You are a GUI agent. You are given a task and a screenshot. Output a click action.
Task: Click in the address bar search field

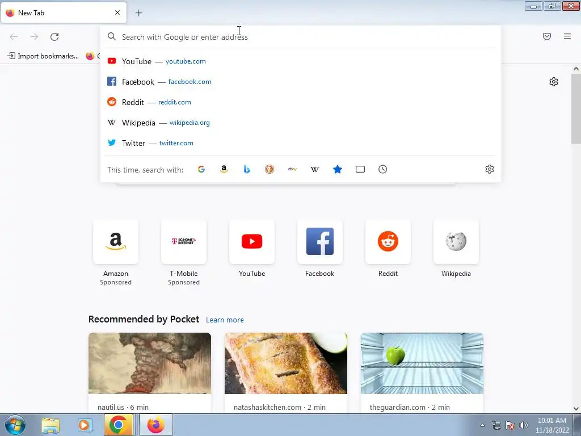pos(300,37)
